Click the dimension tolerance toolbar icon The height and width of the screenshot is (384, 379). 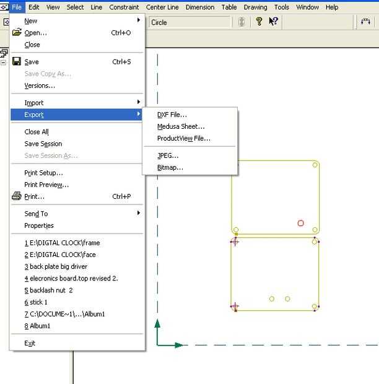[365, 22]
